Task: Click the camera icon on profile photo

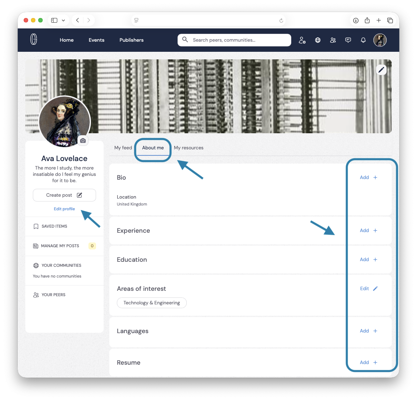Action: click(83, 141)
